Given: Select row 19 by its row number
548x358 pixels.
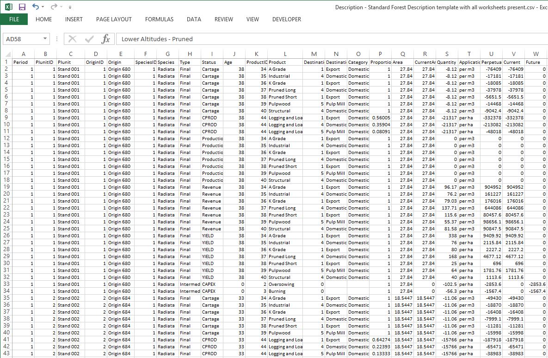Looking at the screenshot, I should coord(6,187).
